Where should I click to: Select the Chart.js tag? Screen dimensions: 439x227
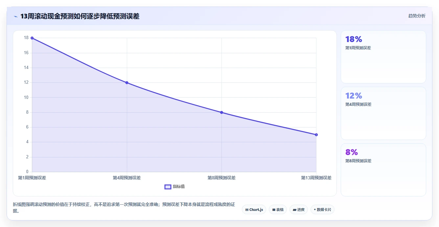254,210
